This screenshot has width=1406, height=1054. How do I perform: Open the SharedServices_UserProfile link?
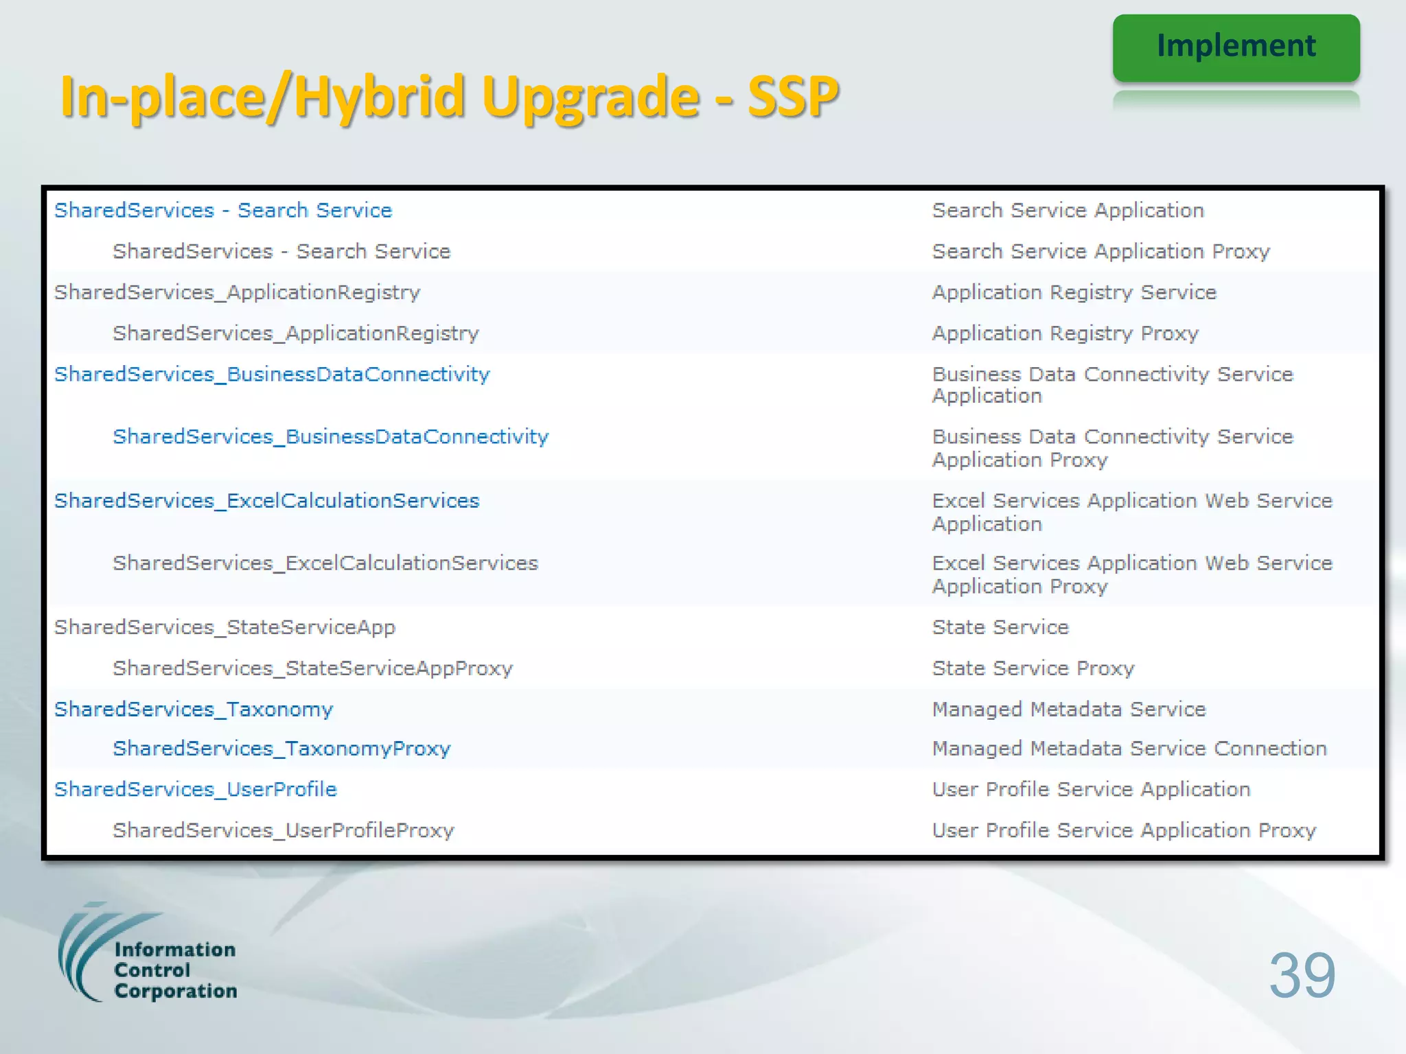(196, 790)
